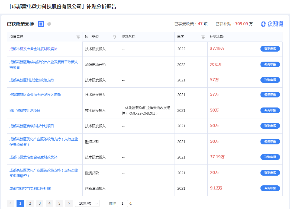Select page 1 in pagination
Image resolution: width=290 pixels, height=209 pixels.
click(x=20, y=204)
